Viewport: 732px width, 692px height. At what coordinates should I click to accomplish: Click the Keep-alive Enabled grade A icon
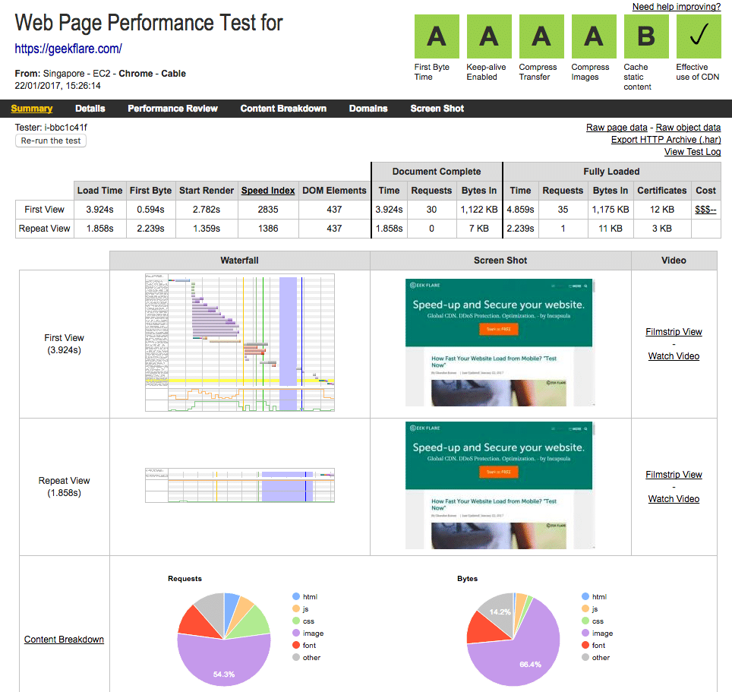[x=489, y=36]
